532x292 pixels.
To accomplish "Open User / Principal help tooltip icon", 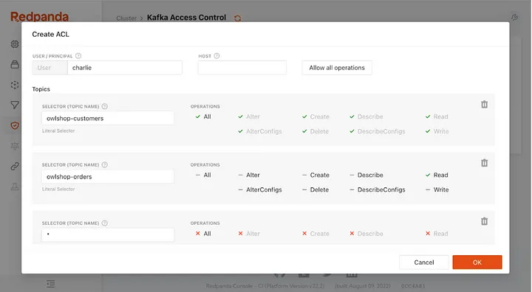I will 78,56.
